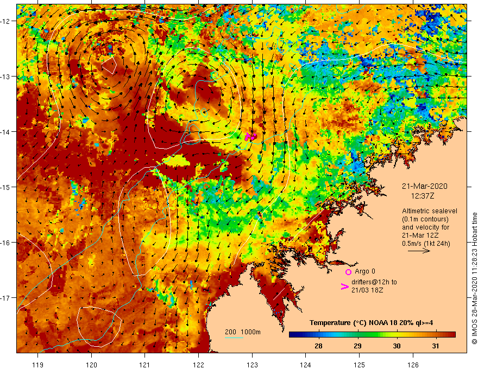Click the '12:37Z' time text
The height and width of the screenshot is (369, 478).
pyautogui.click(x=423, y=196)
